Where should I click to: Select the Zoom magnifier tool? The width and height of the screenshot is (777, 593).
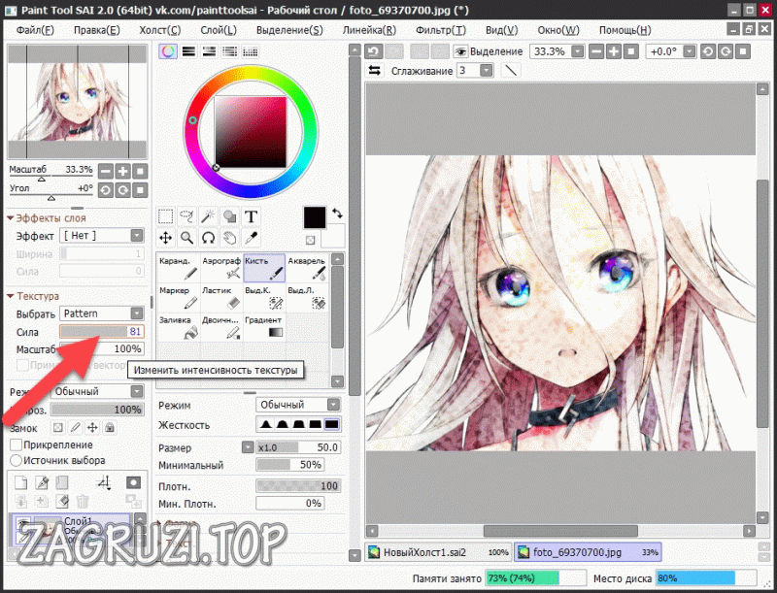point(186,238)
